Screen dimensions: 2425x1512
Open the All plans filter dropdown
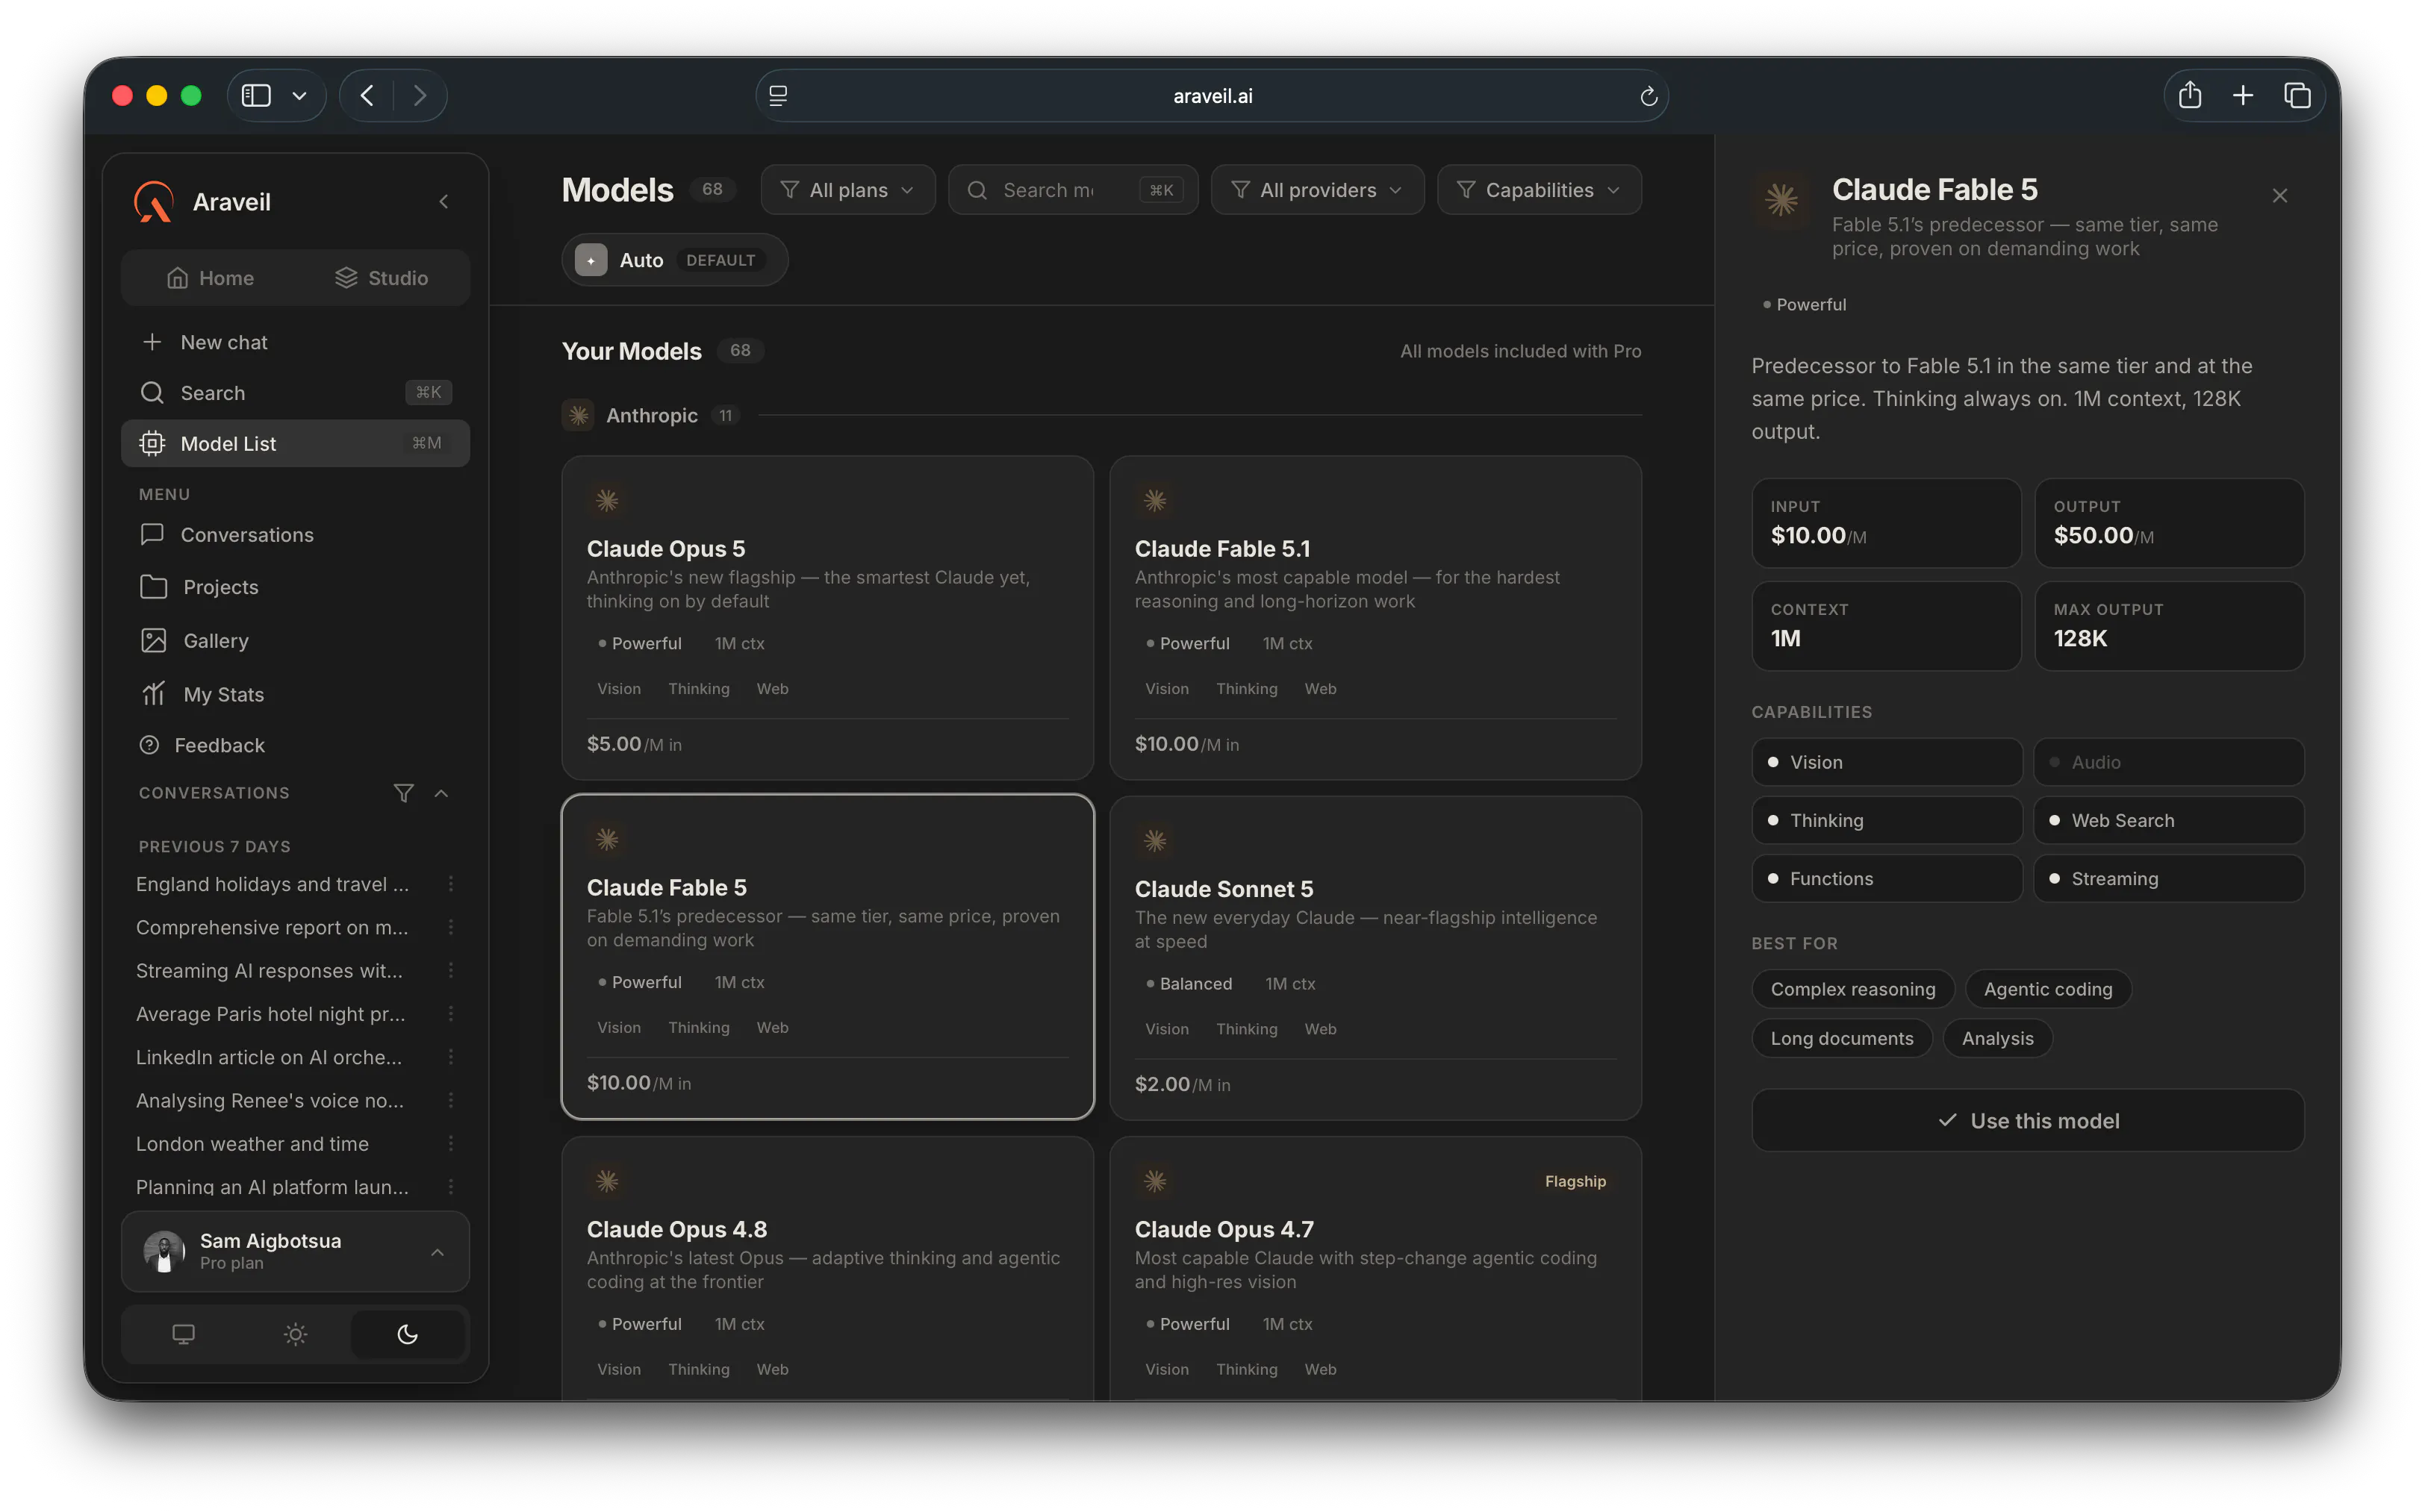click(x=847, y=190)
